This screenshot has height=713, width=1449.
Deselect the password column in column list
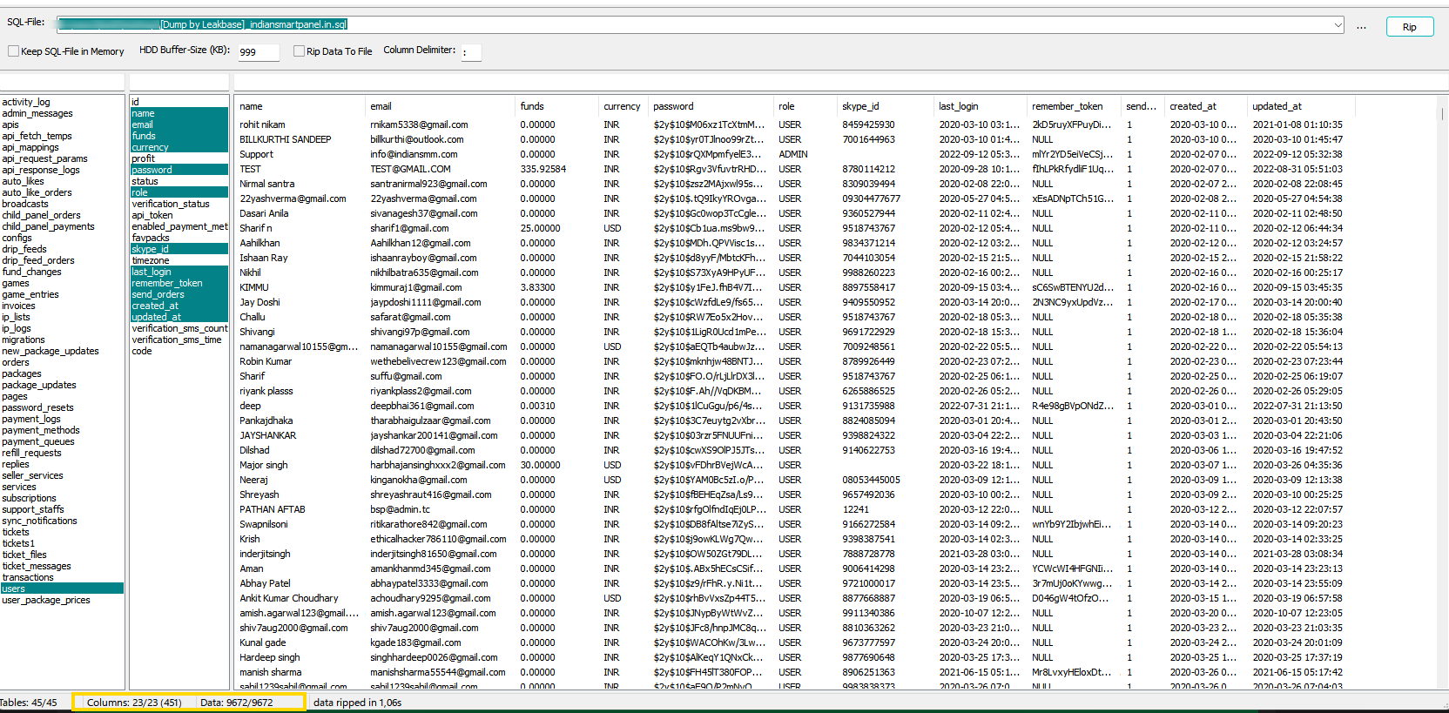coord(179,170)
